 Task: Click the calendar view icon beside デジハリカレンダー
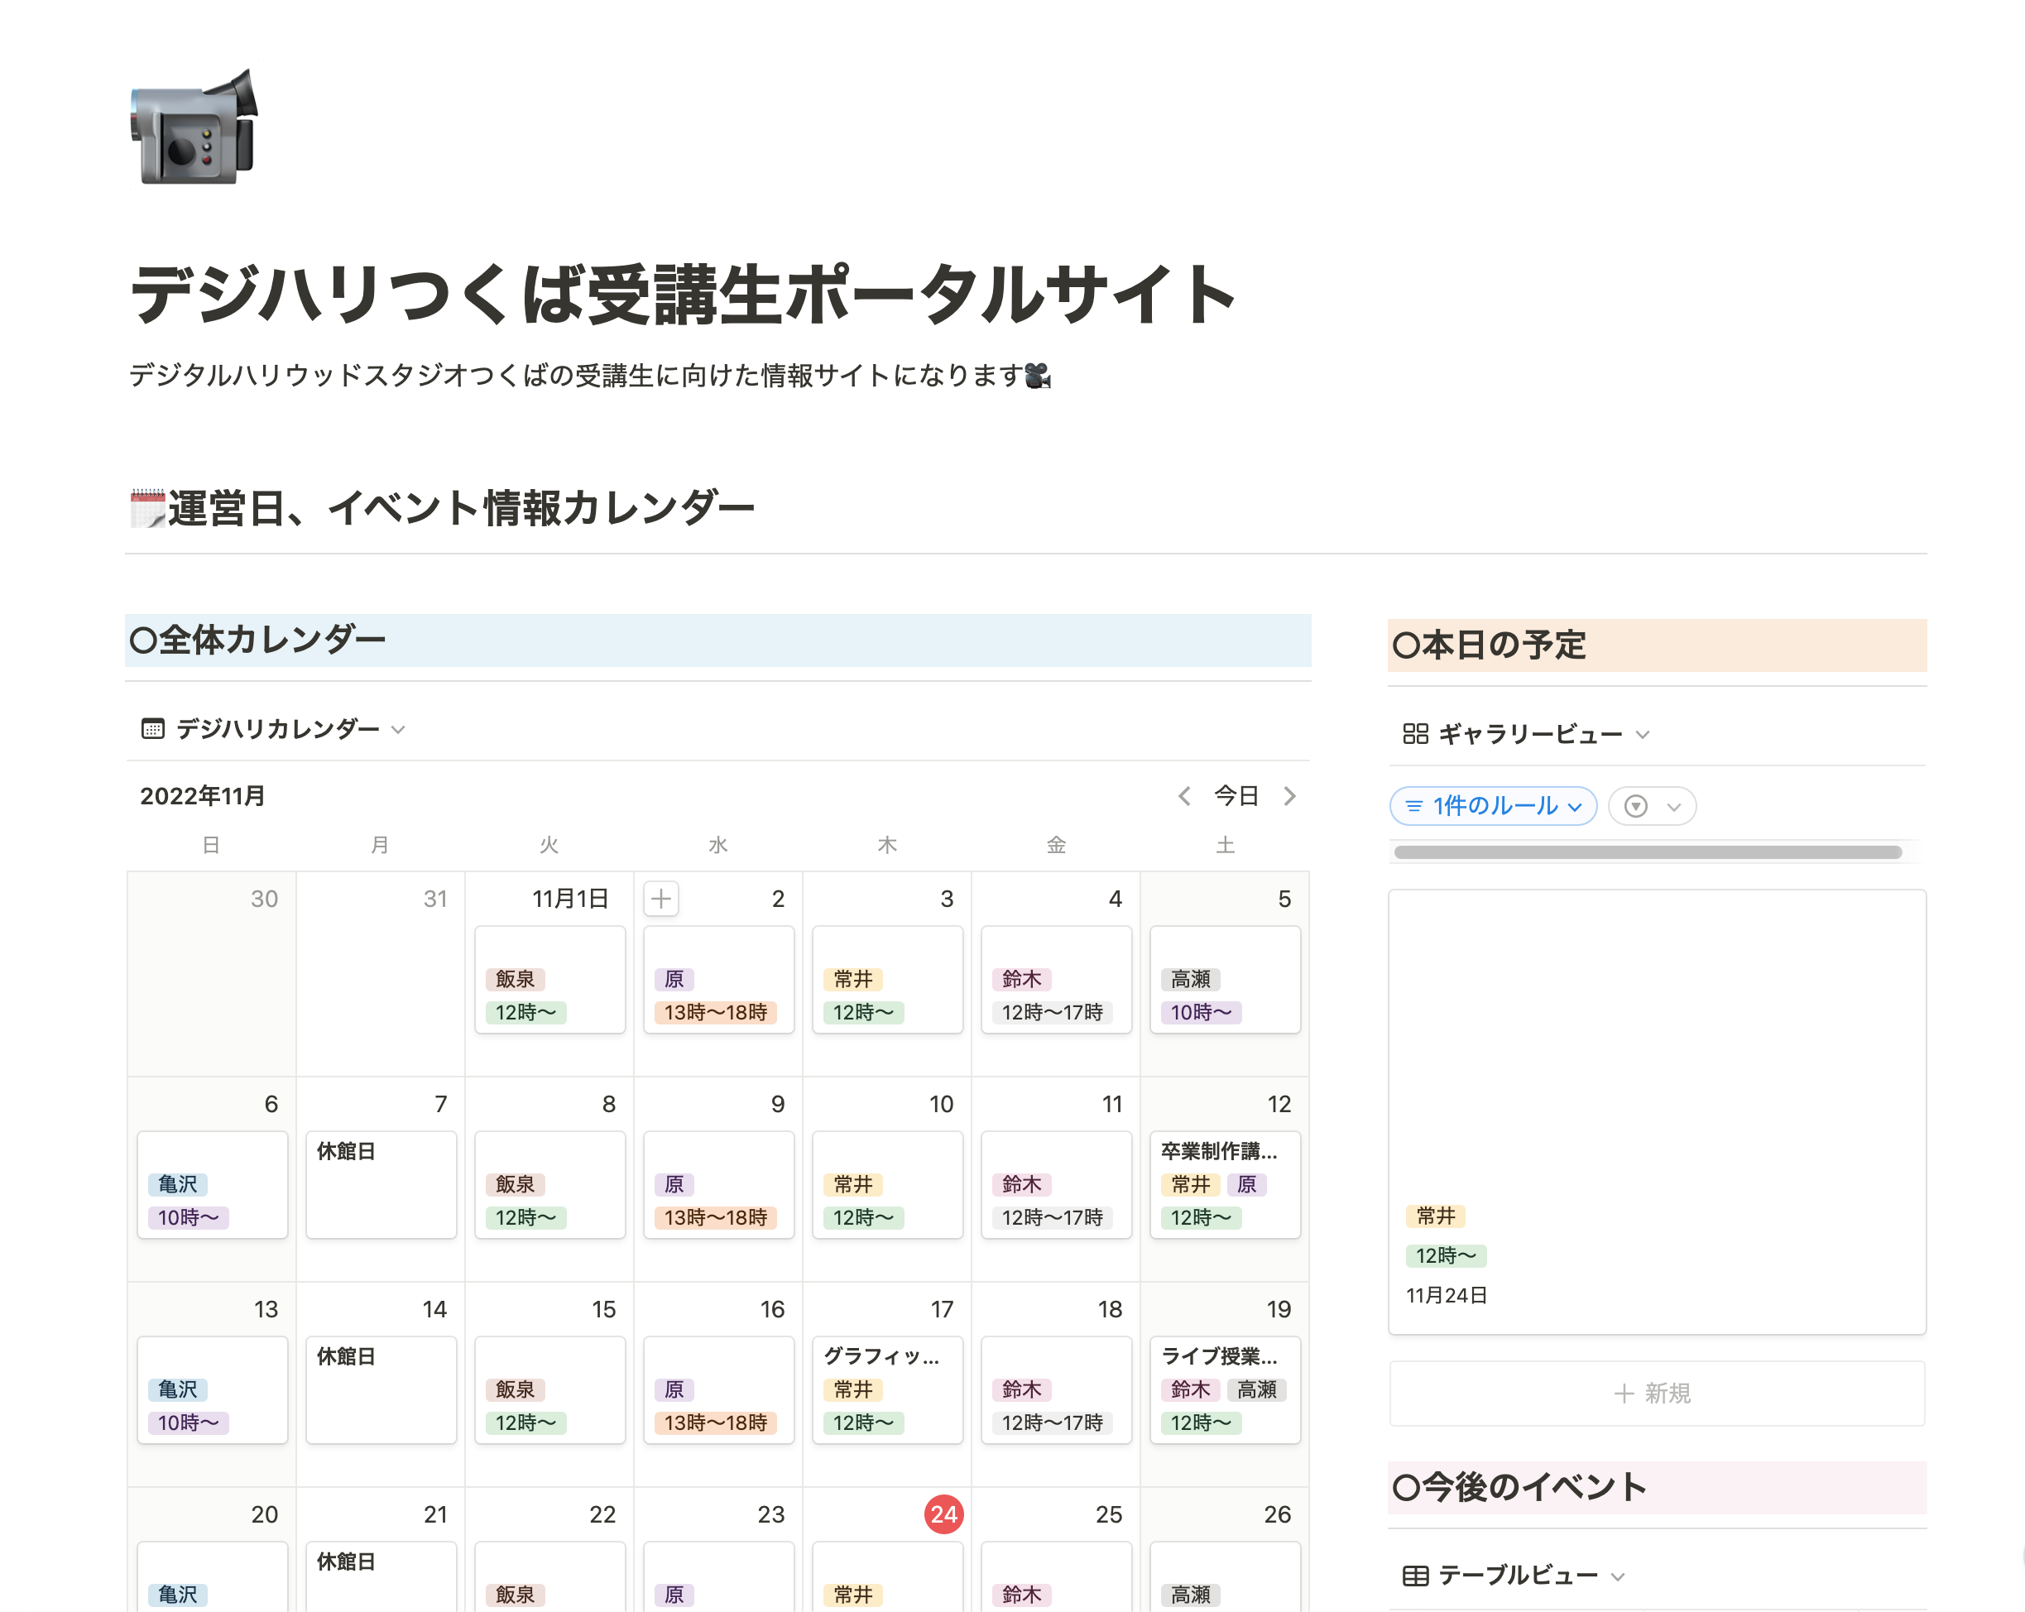click(x=152, y=728)
